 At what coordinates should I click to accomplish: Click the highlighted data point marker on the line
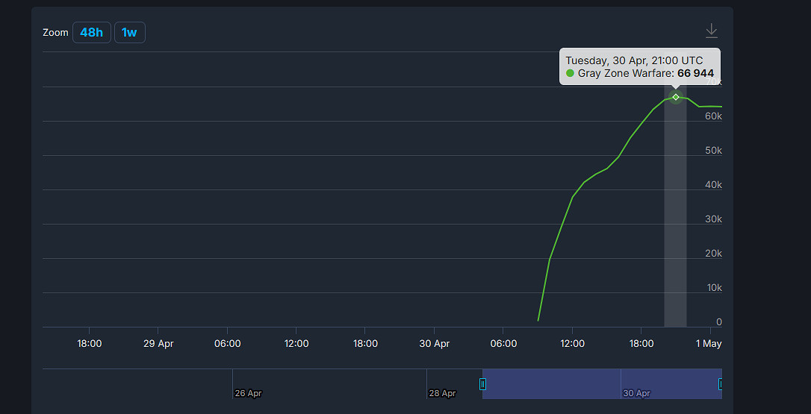[x=676, y=97]
